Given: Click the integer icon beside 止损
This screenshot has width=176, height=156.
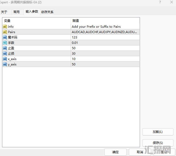Looking at the screenshot, I should (5, 54).
